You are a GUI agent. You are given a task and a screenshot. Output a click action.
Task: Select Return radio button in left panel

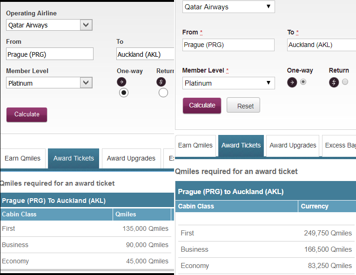pos(163,93)
